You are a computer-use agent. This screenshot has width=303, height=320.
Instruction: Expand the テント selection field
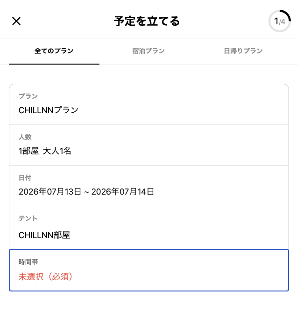149,228
